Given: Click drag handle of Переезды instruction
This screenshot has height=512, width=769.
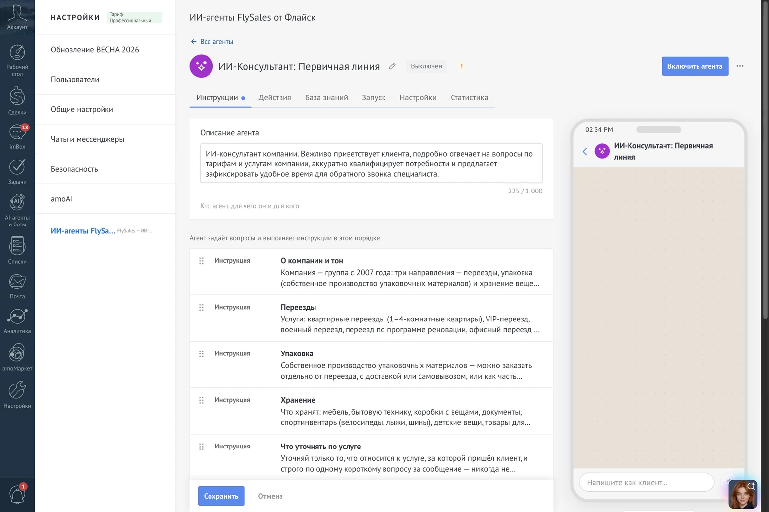Looking at the screenshot, I should (201, 307).
